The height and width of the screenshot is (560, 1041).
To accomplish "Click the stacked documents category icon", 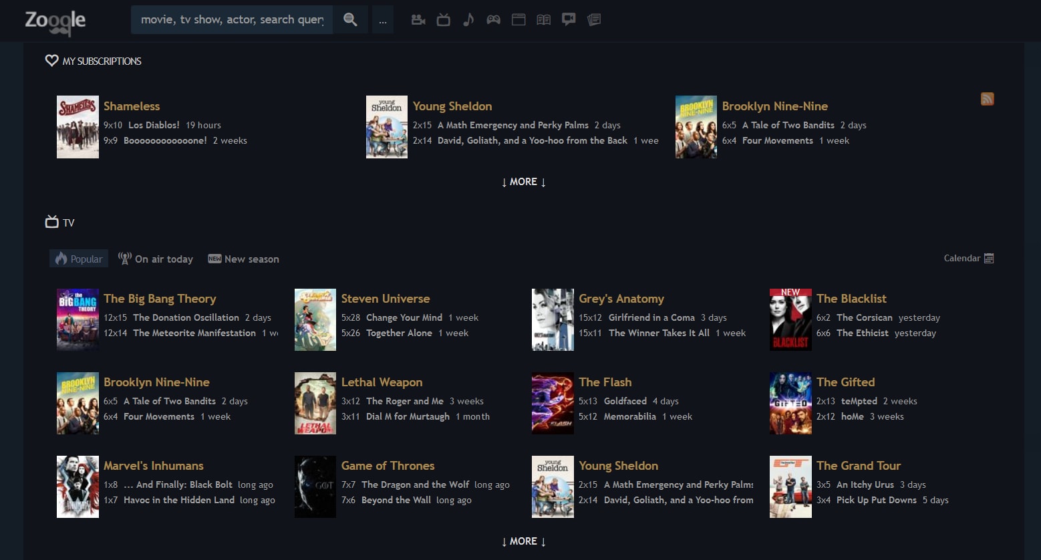I will [x=594, y=20].
